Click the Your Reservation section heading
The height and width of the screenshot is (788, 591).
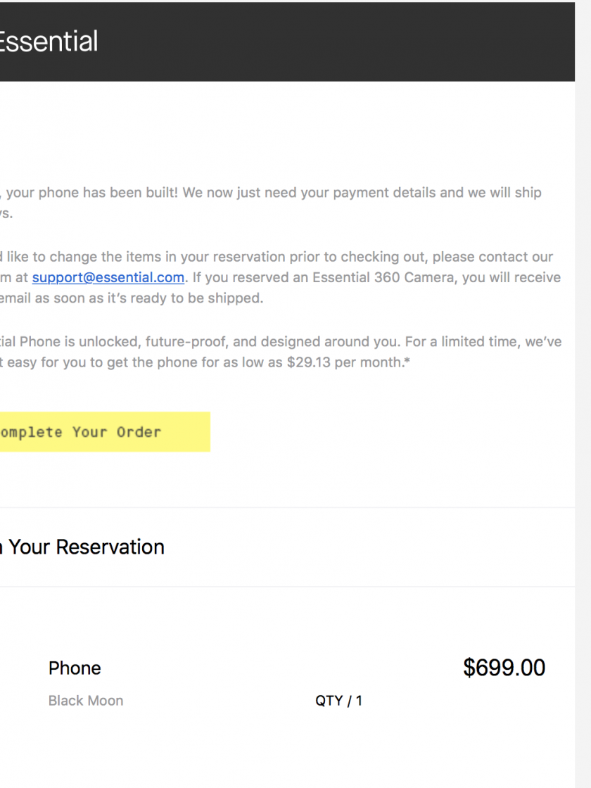(x=86, y=547)
